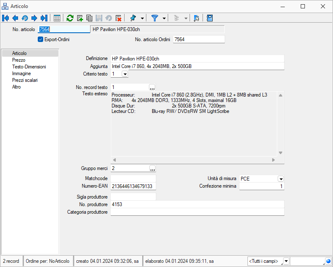Click the Sigla produttore field
This screenshot has height=267, width=333.
133,196
